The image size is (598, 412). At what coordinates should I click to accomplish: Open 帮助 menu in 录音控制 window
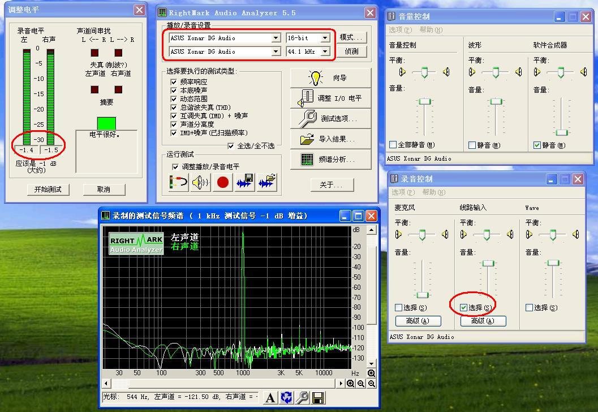433,192
